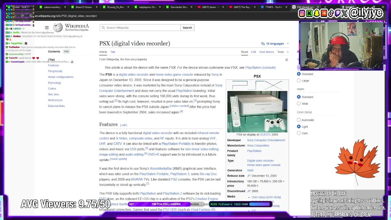Go to Features in contents list
Image resolution: width=391 pixels, height=220 pixels.
click(x=53, y=65)
